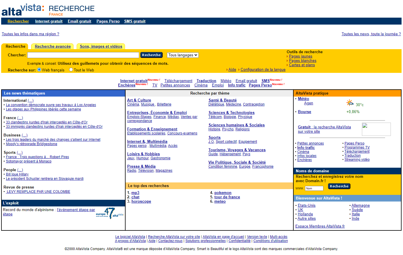Click the tour de france top search
The image size is (403, 255).
pos(227,197)
